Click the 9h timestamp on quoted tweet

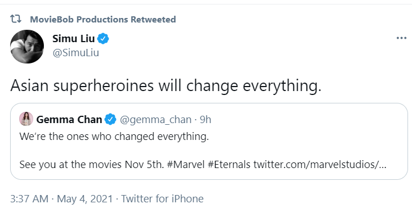pyautogui.click(x=205, y=119)
